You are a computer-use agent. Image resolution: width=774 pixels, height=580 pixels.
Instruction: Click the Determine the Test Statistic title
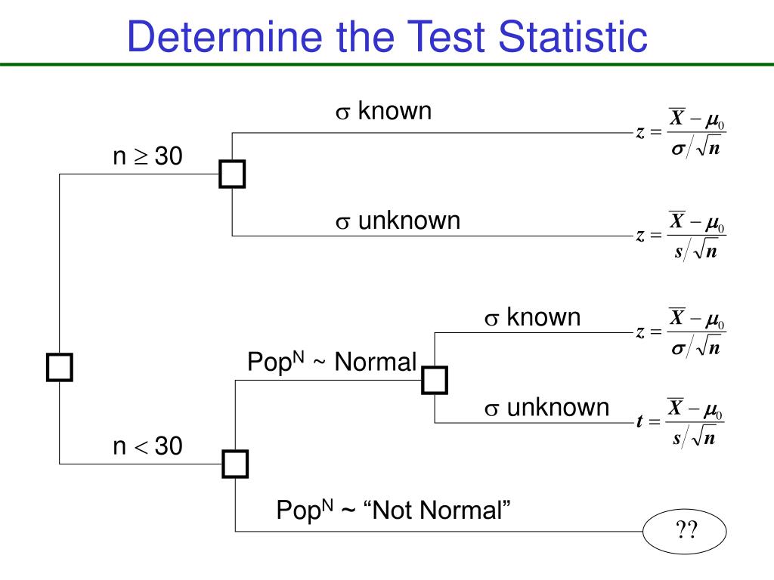pos(387,36)
